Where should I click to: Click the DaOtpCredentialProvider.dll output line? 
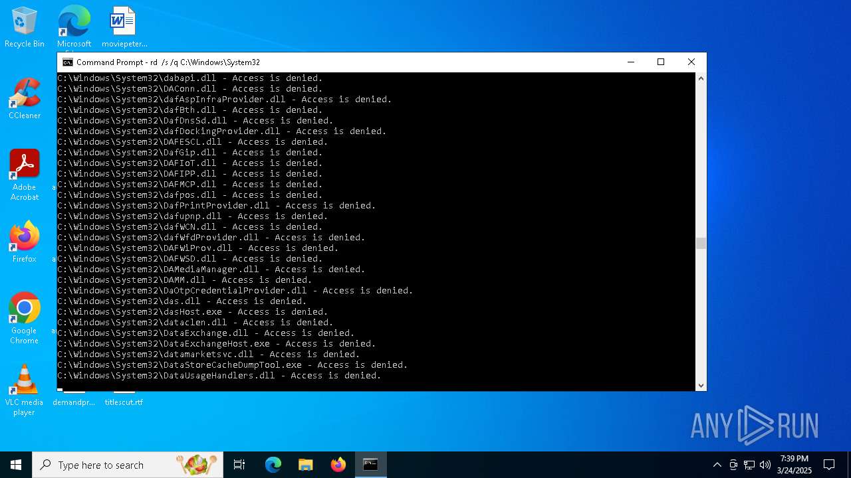(235, 291)
